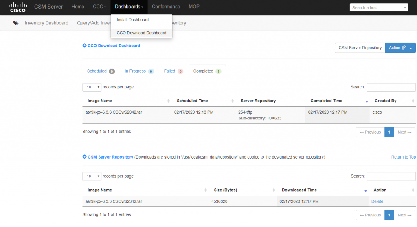Delete the asr9k-px-6.3.3 repository file
The height and width of the screenshot is (227, 417).
(377, 201)
